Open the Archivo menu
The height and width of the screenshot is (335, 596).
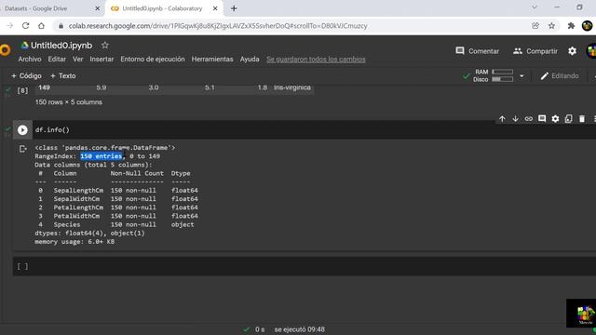coord(30,60)
